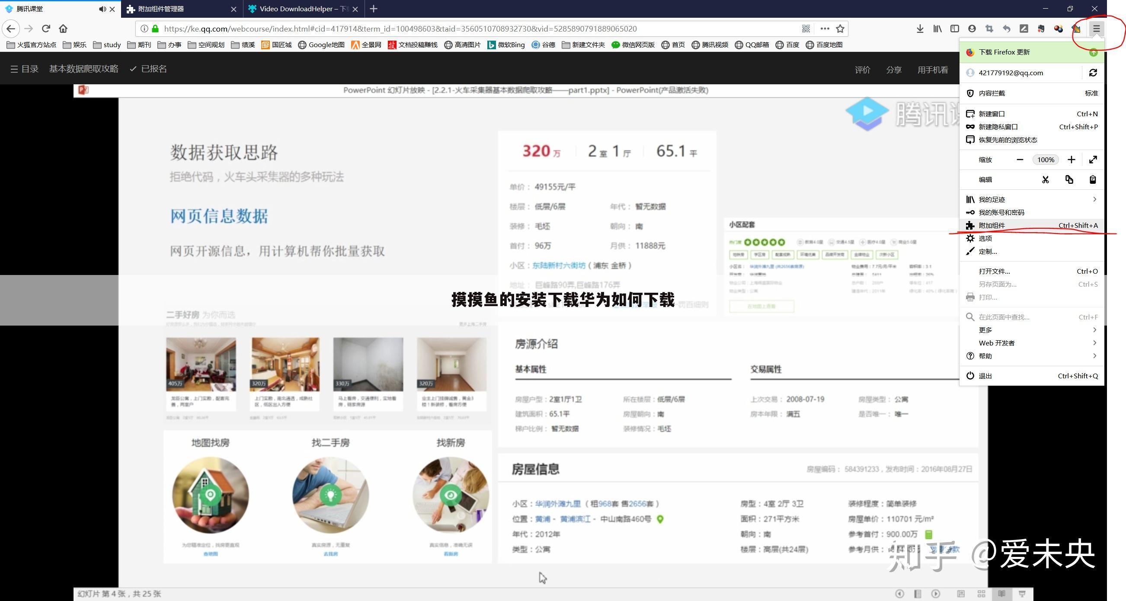
Task: Click 评价 in course header
Action: tap(862, 70)
